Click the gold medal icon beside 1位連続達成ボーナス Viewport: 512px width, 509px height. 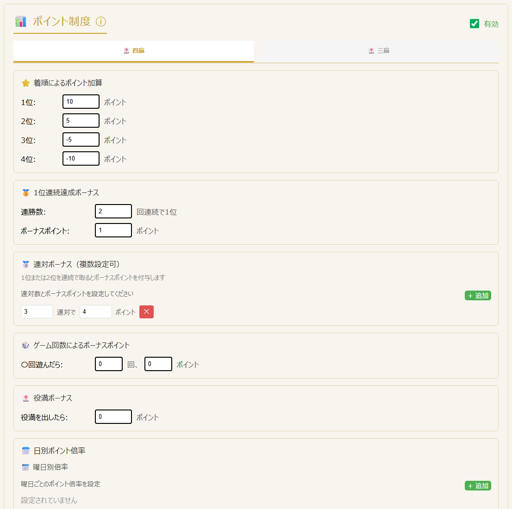pyautogui.click(x=26, y=192)
